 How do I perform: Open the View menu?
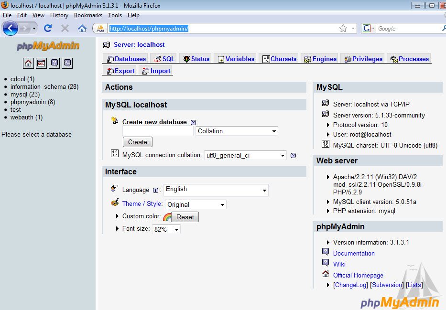[x=38, y=15]
